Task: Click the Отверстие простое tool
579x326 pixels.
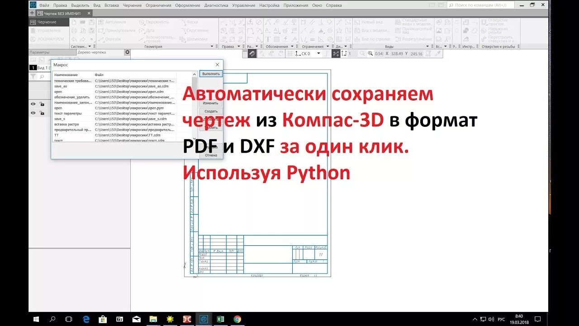Action: coord(494,22)
